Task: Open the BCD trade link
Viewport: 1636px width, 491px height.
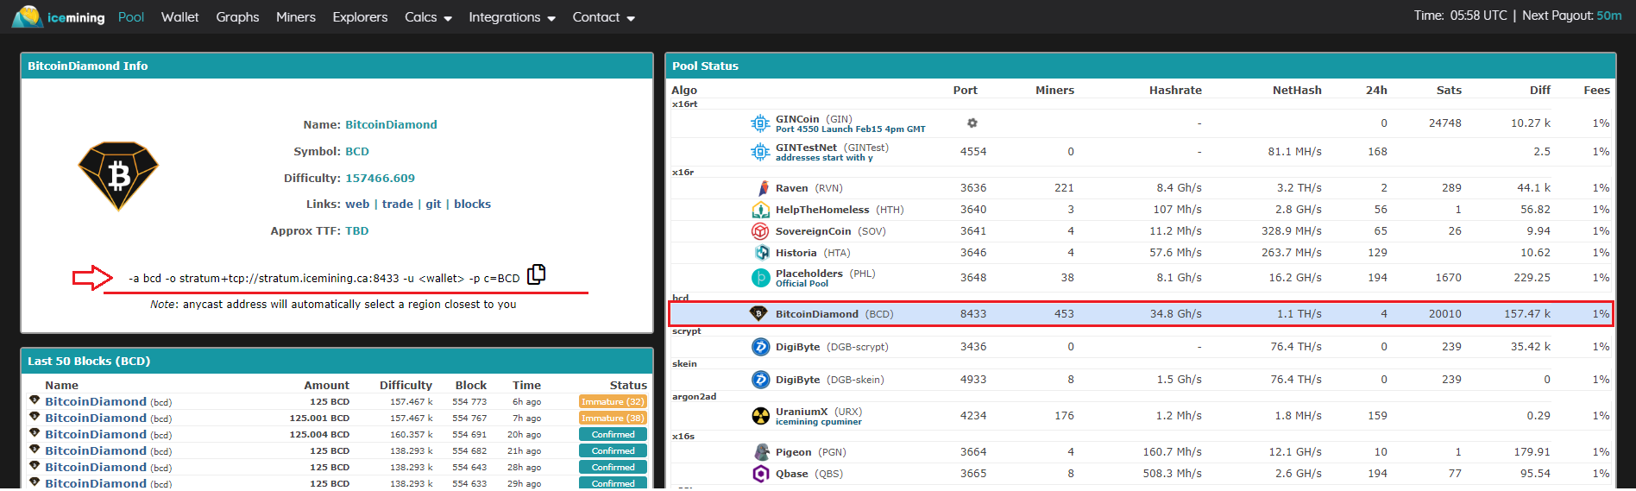Action: tap(398, 205)
